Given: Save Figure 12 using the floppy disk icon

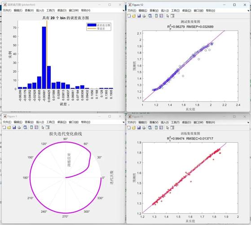Looking at the screenshot, I should click(139, 16).
